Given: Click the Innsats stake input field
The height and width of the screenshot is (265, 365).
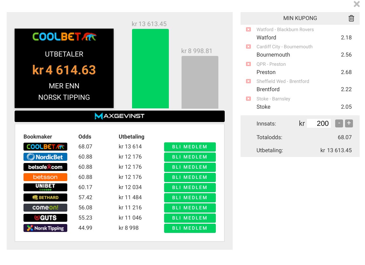Looking at the screenshot, I should (319, 123).
